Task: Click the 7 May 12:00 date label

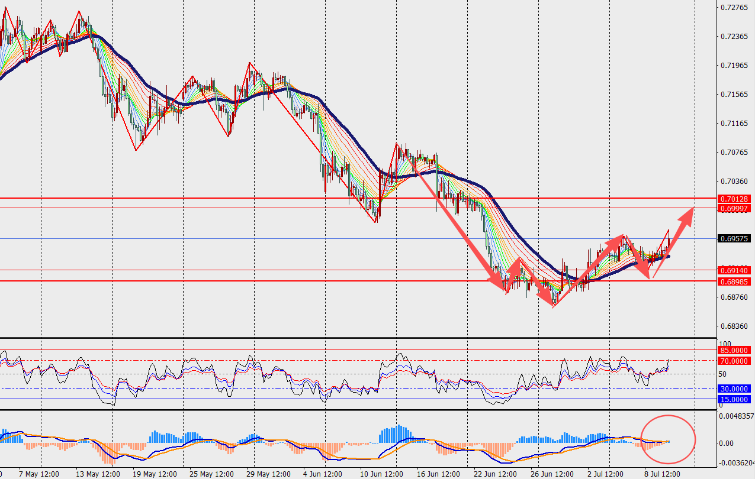Action: (x=38, y=474)
